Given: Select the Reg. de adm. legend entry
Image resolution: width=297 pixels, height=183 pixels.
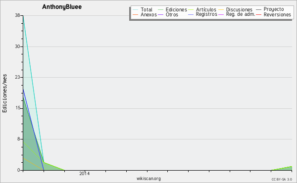Looking at the screenshot, I should click(x=237, y=14).
